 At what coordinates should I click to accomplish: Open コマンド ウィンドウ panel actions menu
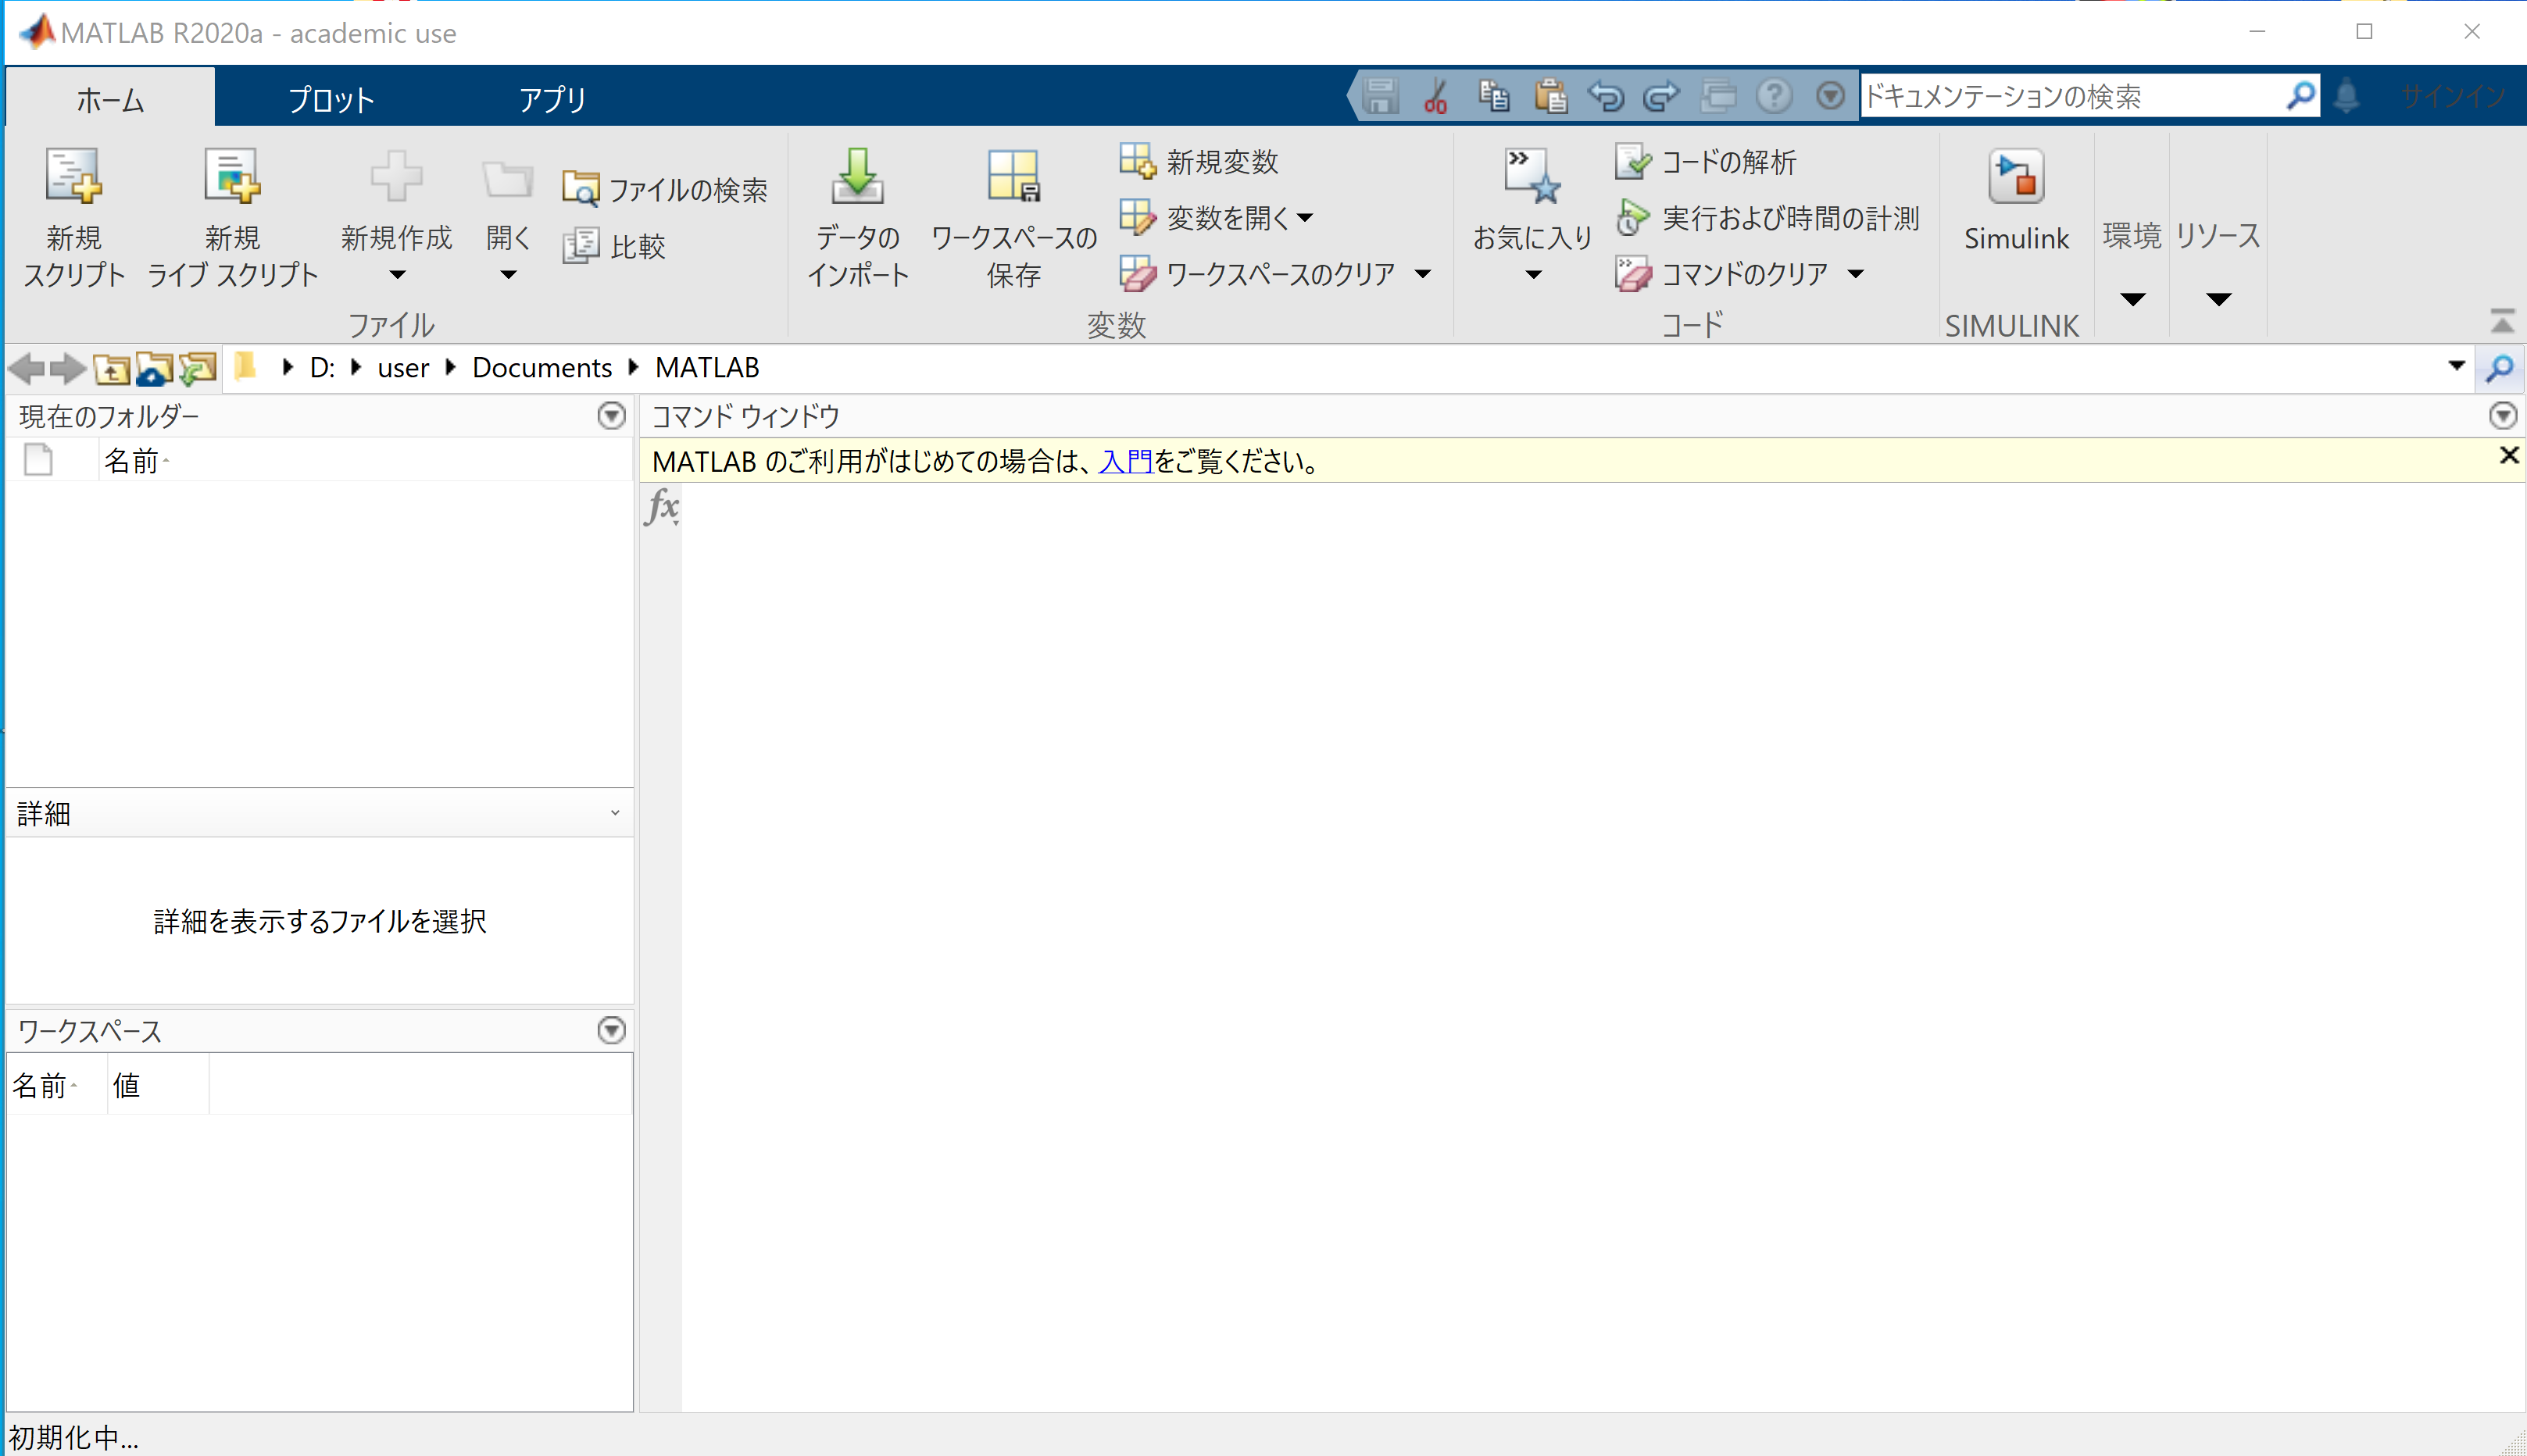pos(2502,415)
